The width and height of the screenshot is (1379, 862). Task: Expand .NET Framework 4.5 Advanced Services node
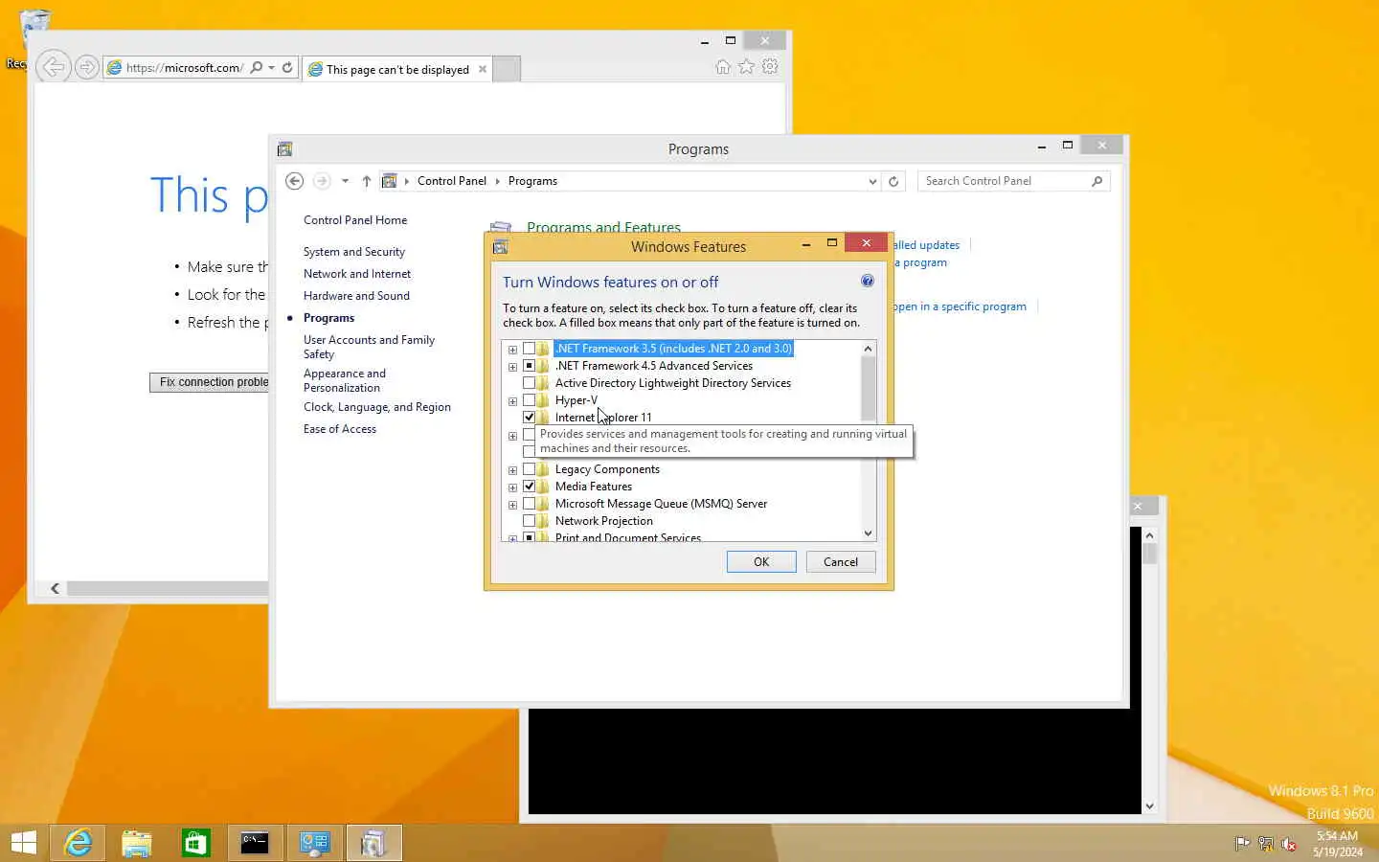pos(512,367)
